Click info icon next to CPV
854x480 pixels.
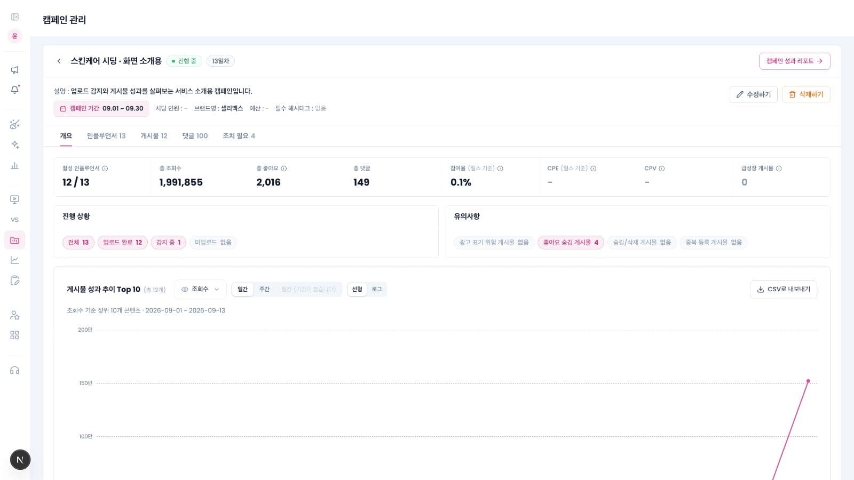coord(662,169)
